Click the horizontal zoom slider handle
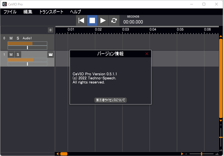This screenshot has width=223, height=156. [x=201, y=154]
